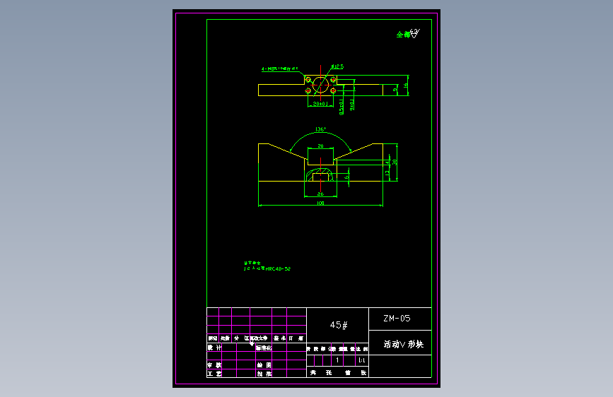613x397 pixels.
Task: Select the 30 height dimension
Action: coord(395,162)
